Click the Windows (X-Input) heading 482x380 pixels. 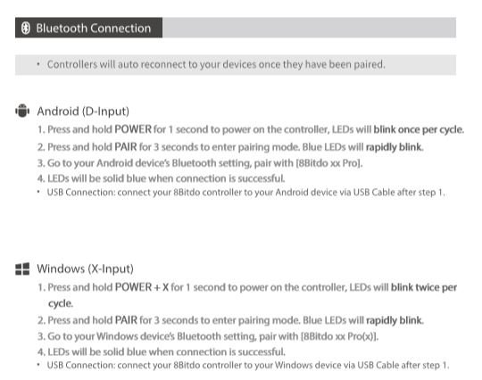(85, 268)
